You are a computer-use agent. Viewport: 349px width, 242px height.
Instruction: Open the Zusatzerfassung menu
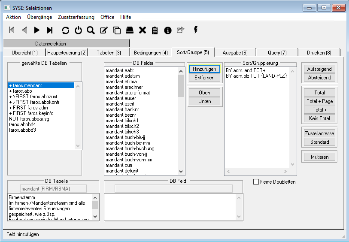[76, 17]
